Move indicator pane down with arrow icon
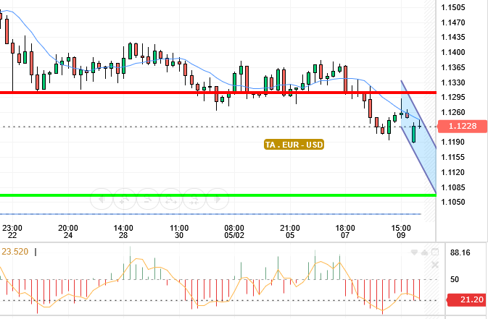 click(414, 252)
